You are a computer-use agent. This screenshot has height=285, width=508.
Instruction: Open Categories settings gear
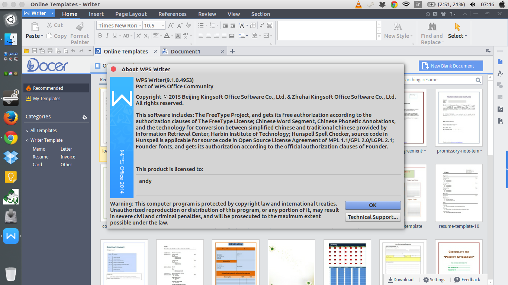(x=85, y=117)
